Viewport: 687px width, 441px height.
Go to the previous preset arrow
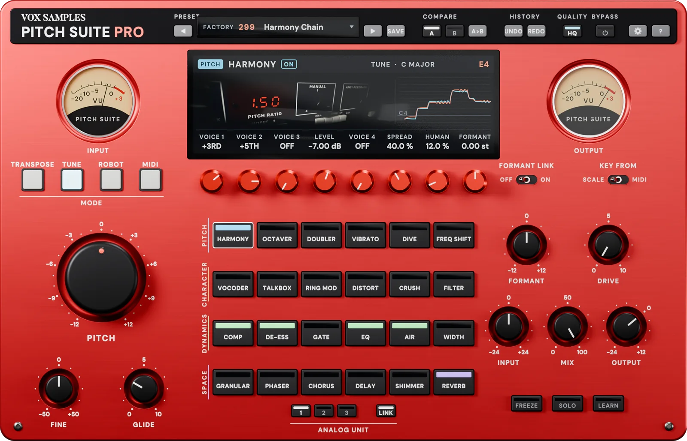(x=183, y=31)
